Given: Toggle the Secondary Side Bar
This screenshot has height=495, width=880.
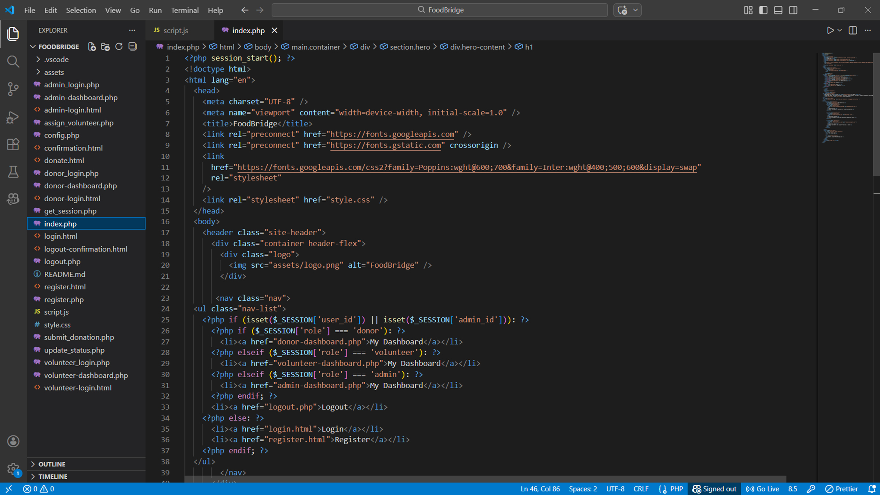Looking at the screenshot, I should 793,10.
